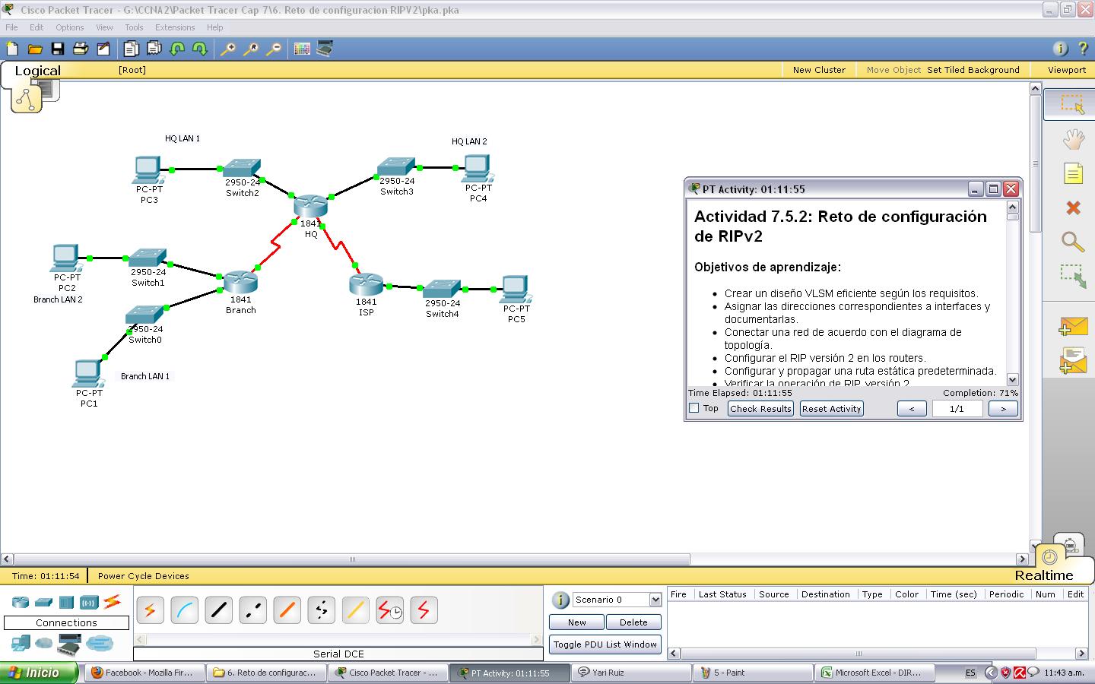Pick the Place Note tool
This screenshot has height=684, width=1095.
coord(1072,173)
